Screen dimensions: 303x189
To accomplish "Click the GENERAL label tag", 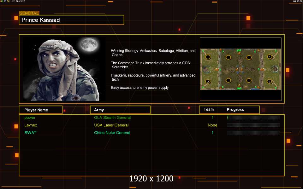I will coord(29,13).
